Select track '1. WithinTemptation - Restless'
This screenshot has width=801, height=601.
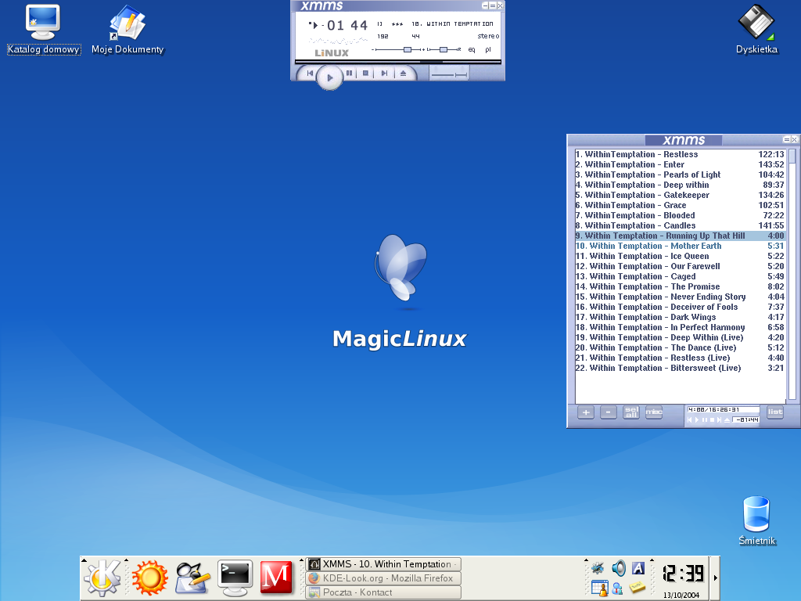point(680,154)
